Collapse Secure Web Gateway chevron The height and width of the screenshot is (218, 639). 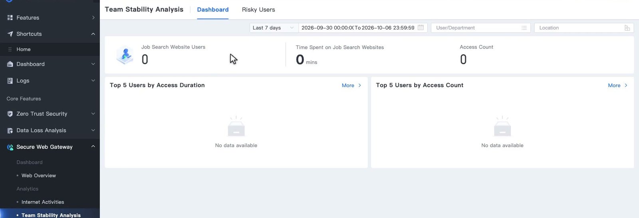(93, 146)
